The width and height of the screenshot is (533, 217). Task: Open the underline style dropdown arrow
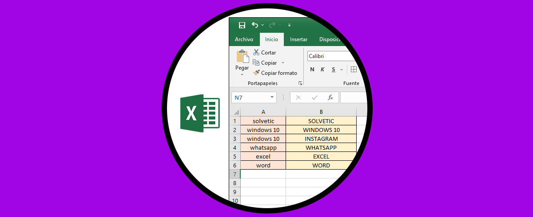pos(342,70)
